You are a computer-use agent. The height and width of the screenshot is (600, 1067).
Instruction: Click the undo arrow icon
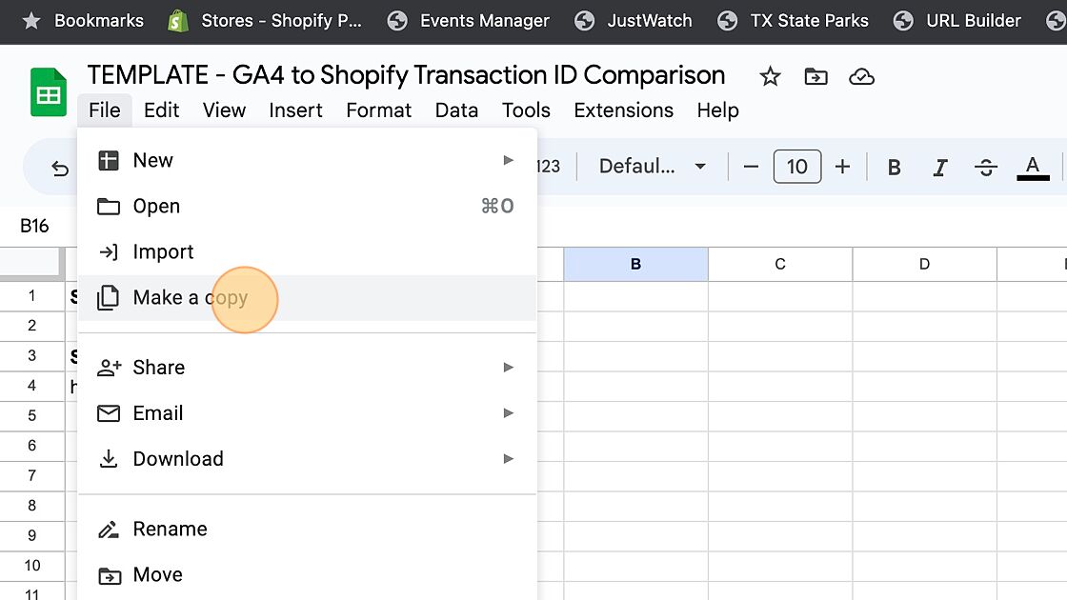[60, 169]
